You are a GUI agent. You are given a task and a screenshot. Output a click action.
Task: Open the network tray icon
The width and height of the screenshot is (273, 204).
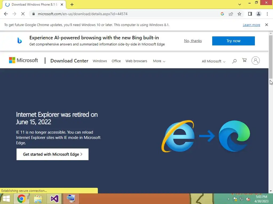click(242, 199)
